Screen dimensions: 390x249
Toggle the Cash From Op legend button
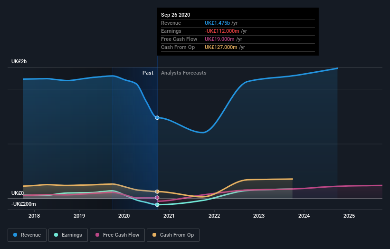pos(173,235)
